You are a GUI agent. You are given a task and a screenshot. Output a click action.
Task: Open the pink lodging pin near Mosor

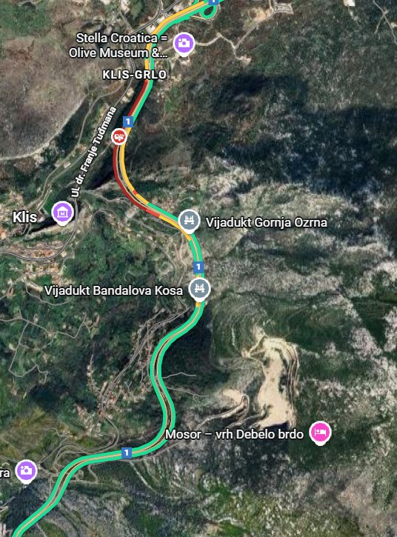320,433
